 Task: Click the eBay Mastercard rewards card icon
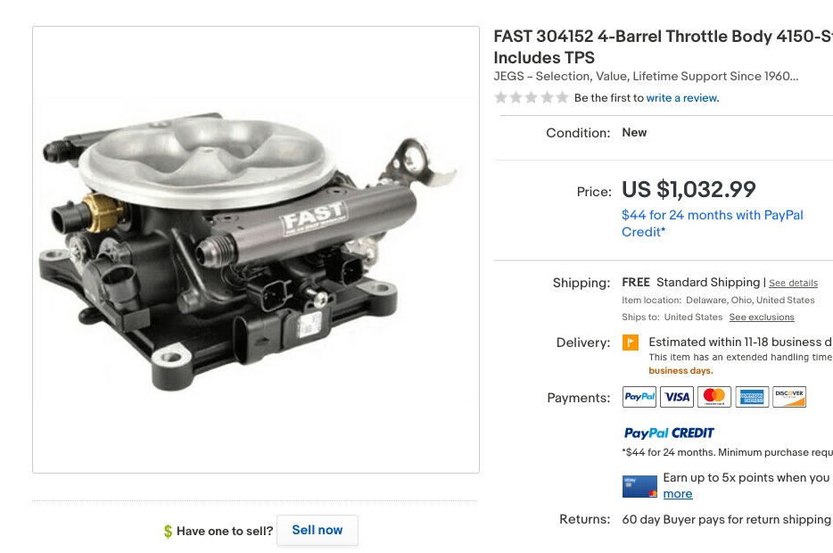click(x=639, y=486)
